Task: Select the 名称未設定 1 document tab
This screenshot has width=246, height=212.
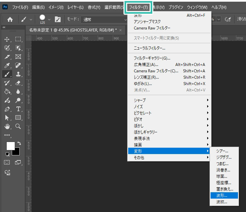Action: (x=73, y=30)
